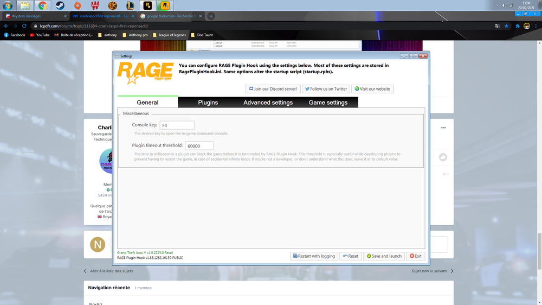The width and height of the screenshot is (542, 305).
Task: Click the RAGE Plugin Hook logo
Action: click(145, 73)
